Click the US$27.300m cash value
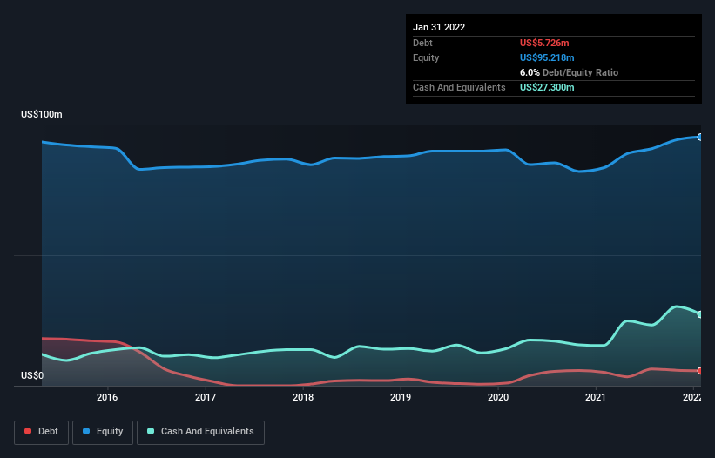 pos(547,87)
